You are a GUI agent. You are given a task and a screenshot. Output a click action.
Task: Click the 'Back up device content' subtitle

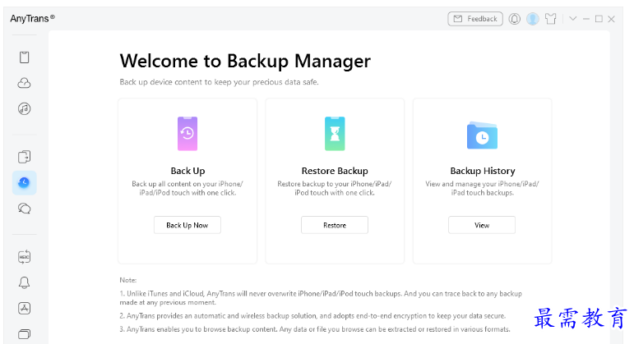click(x=220, y=82)
